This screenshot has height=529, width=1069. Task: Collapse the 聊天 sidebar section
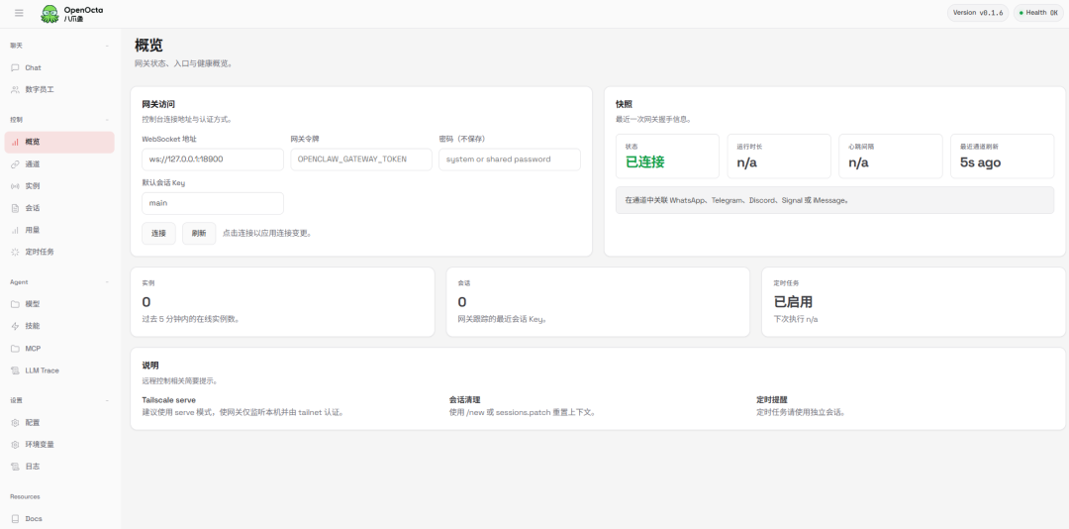coord(107,46)
